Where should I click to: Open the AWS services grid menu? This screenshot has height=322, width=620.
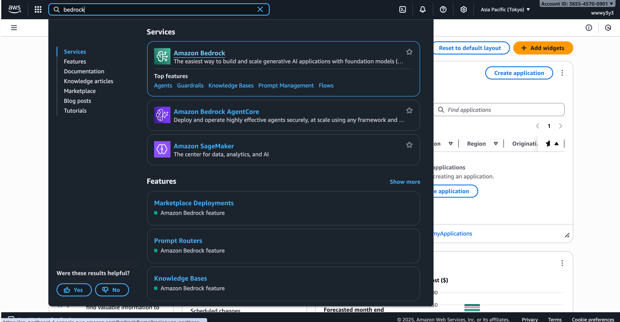(38, 9)
